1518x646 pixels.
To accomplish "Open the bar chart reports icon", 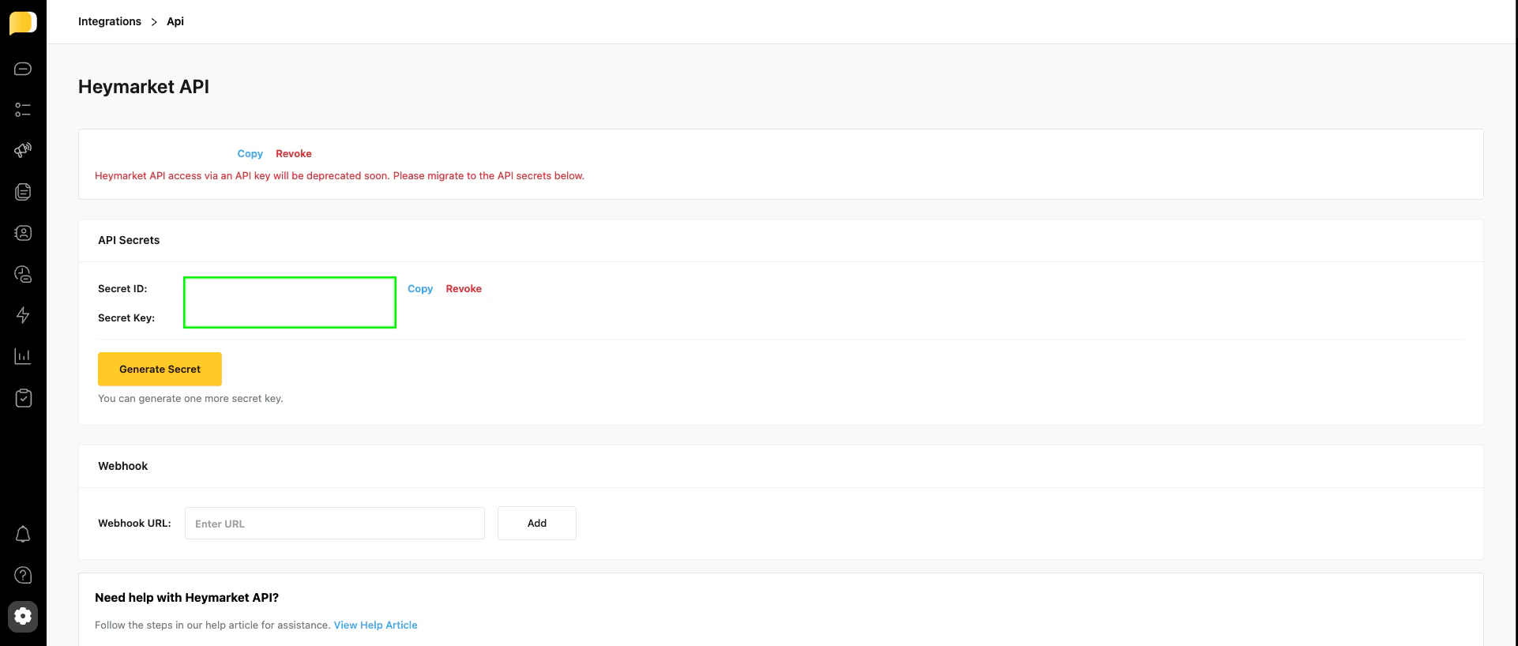I will (x=23, y=356).
